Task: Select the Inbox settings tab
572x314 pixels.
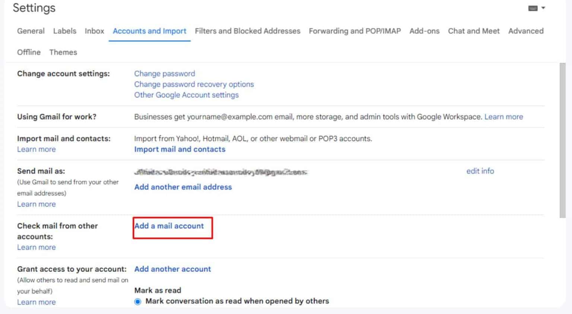Action: (x=94, y=31)
